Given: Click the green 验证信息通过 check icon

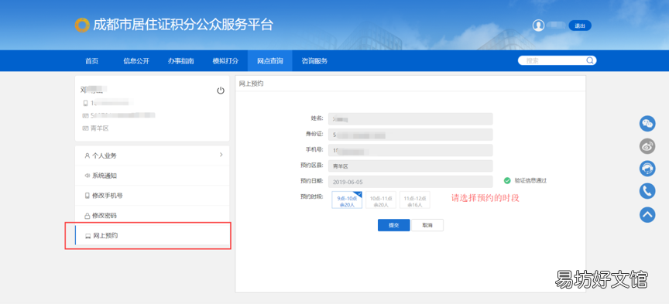Looking at the screenshot, I should click(x=507, y=180).
